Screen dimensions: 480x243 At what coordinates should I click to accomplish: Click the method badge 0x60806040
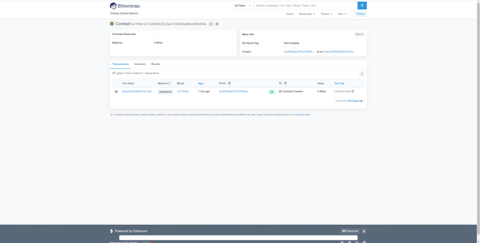pos(165,92)
